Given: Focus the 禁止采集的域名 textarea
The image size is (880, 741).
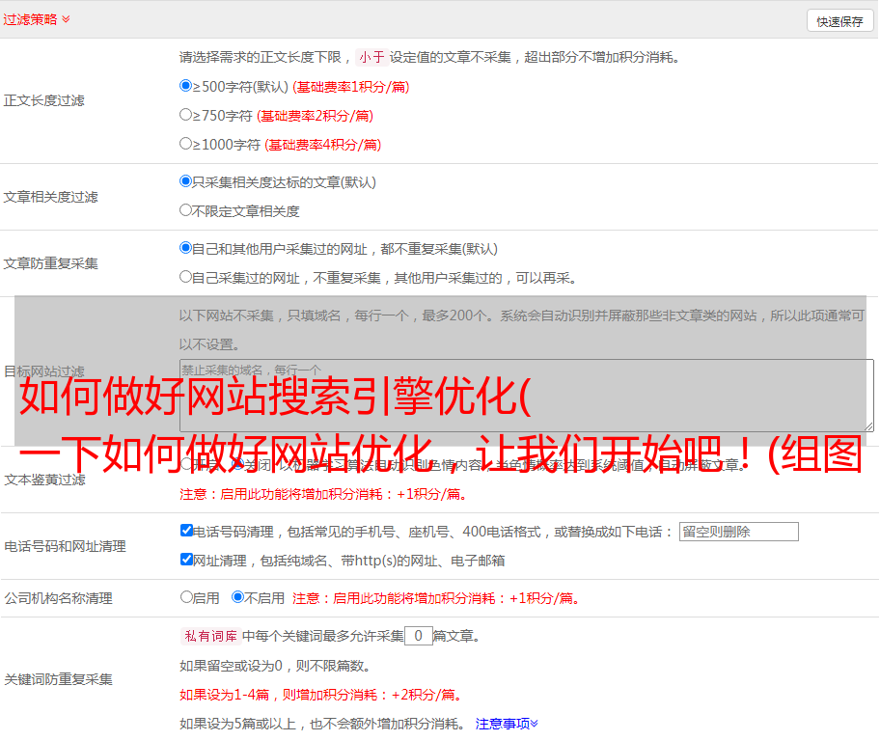Looking at the screenshot, I should click(527, 396).
